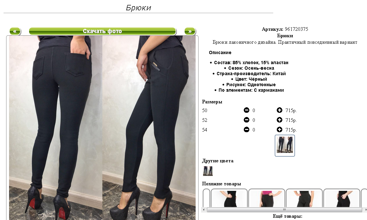This screenshot has height=220, width=367.
Task: Click the main product photo of pants
Action: 102,128
